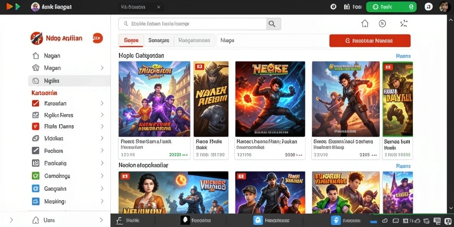Click the dark pencil icon beside Rochois

pos(35,151)
